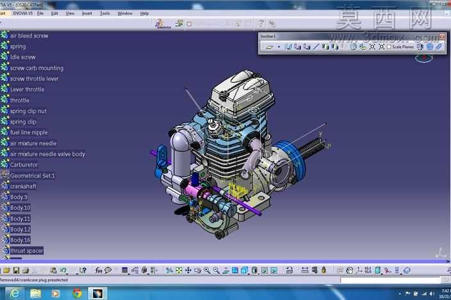The width and height of the screenshot is (451, 300).
Task: Select 'screw carb mounting' tree node
Action: (x=37, y=68)
